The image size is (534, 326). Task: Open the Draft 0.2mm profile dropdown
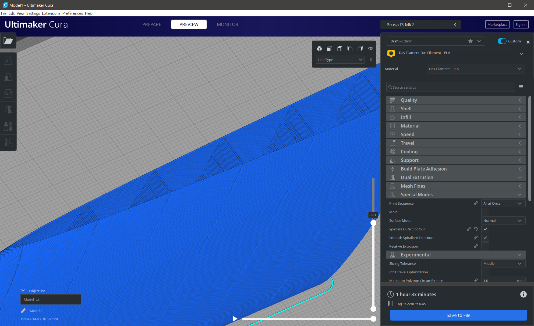coord(436,41)
